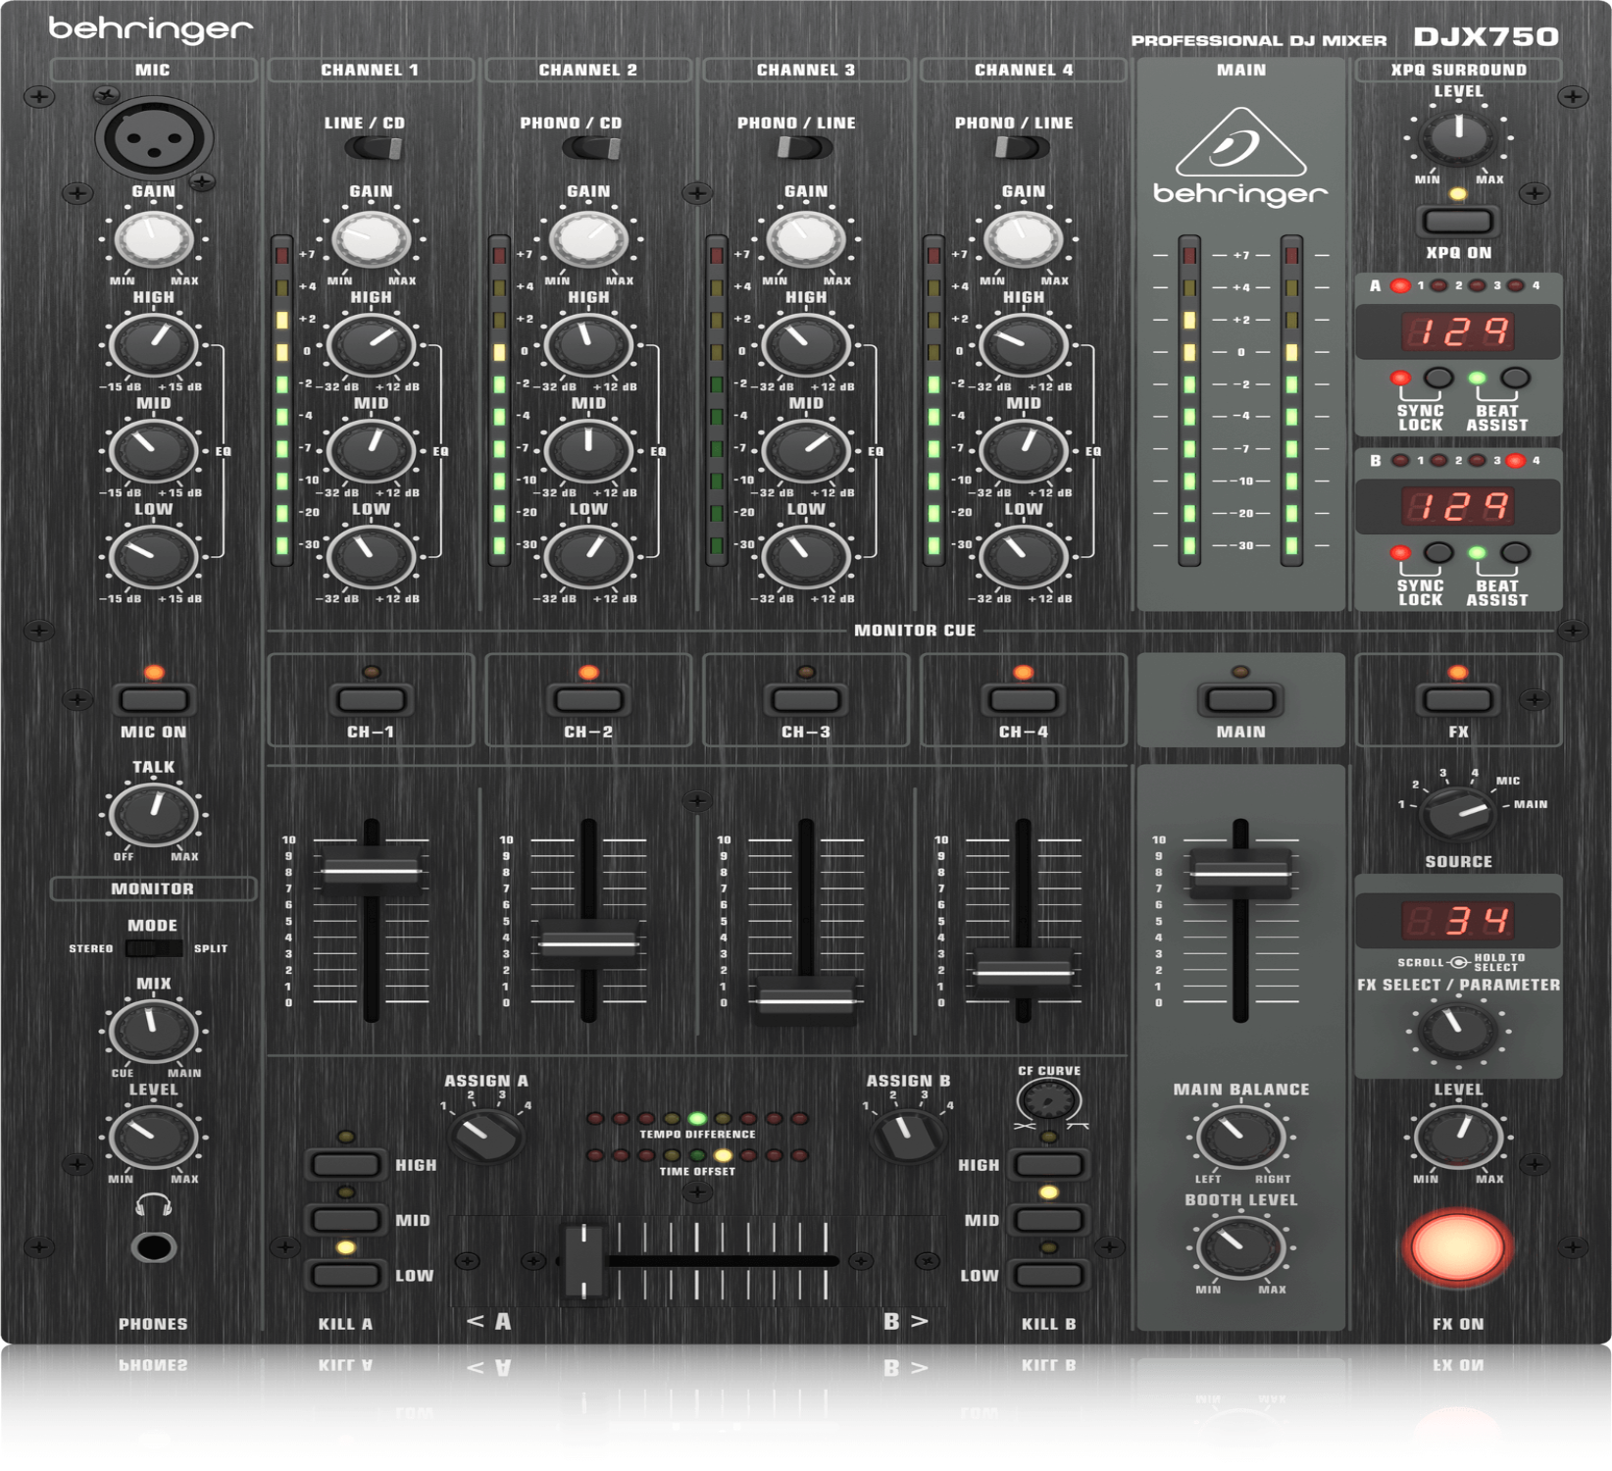The height and width of the screenshot is (1471, 1612).
Task: Click the MONITOR MODE stereo/split switch
Action: click(x=154, y=948)
